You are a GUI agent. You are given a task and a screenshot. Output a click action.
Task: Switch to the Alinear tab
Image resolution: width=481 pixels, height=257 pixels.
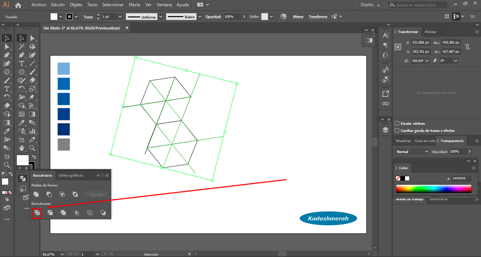431,32
